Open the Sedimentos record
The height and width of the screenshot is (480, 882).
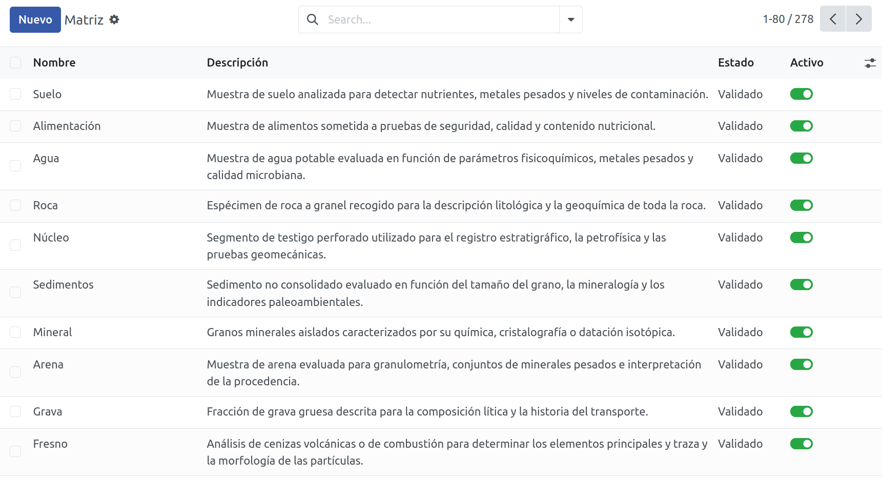[x=63, y=285]
